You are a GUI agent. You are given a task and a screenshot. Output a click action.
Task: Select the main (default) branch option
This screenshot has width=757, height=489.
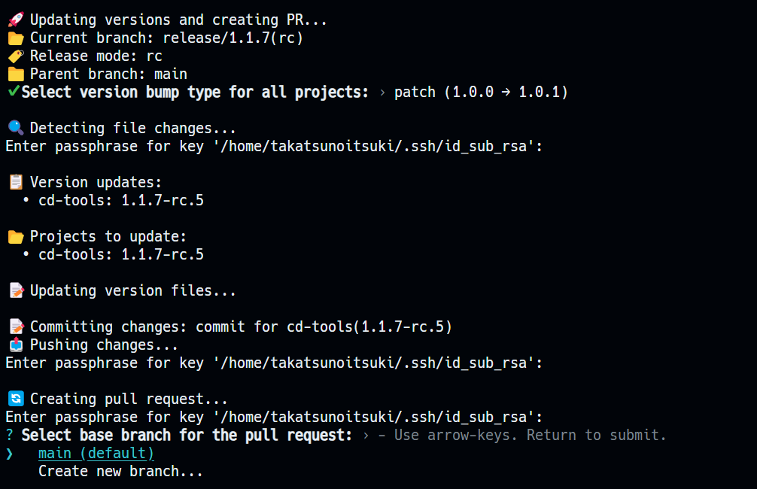[96, 454]
